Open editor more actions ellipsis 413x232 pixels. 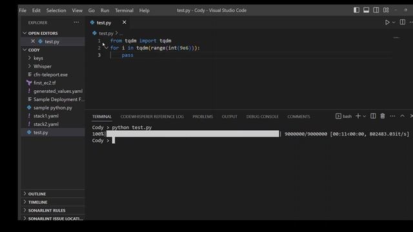(411, 23)
